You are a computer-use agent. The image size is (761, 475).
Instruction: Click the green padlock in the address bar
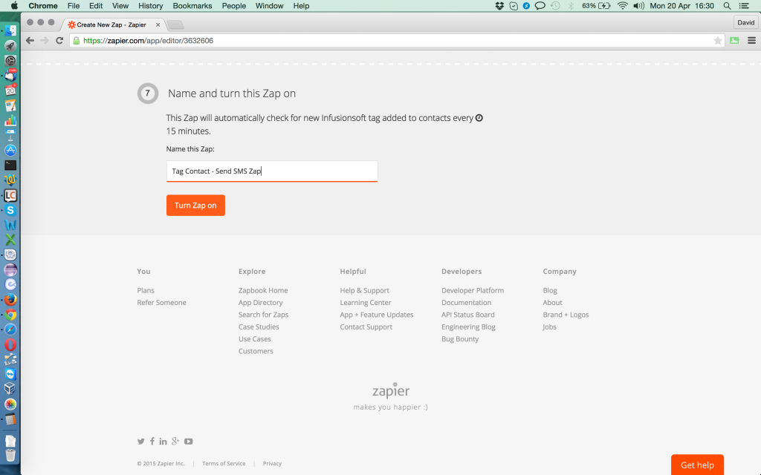[77, 41]
